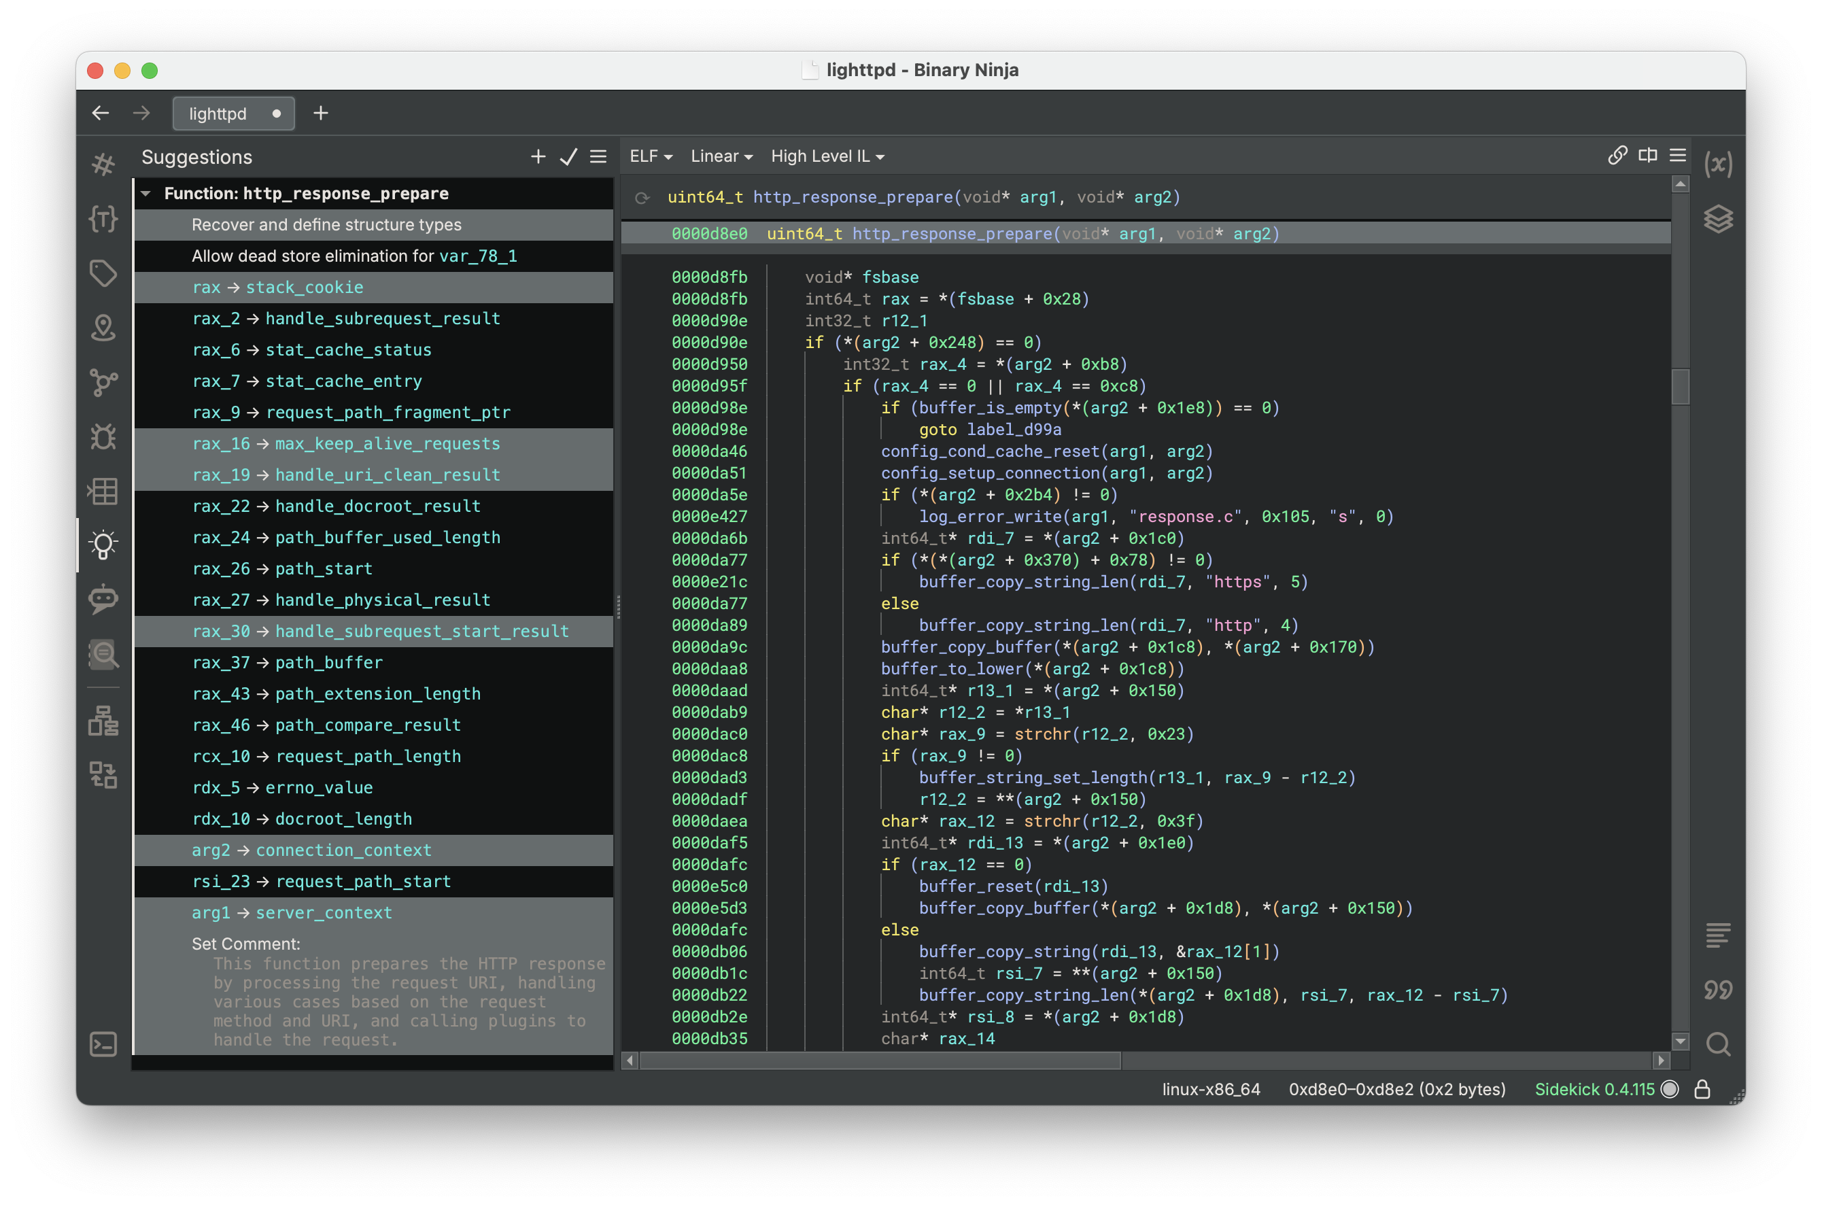Click the vertical scrollbar thumb in the code view
This screenshot has width=1822, height=1206.
[1680, 387]
